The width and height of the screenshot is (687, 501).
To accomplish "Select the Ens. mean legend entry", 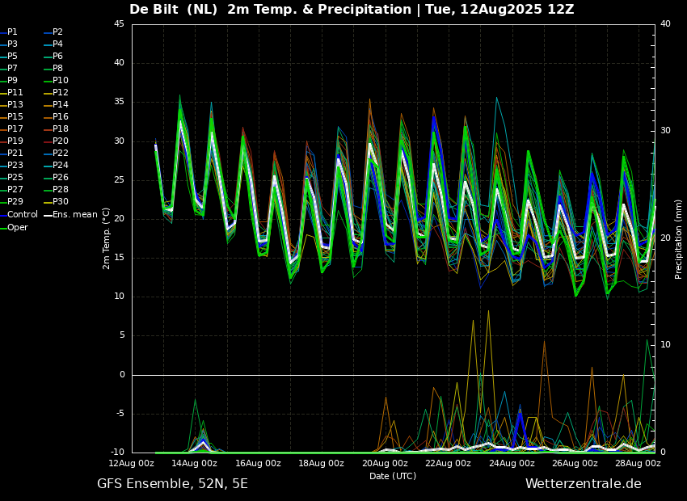I will point(75,215).
